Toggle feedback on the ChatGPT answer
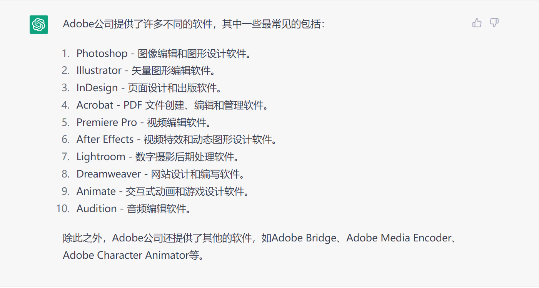Image resolution: width=539 pixels, height=288 pixels. tap(477, 23)
